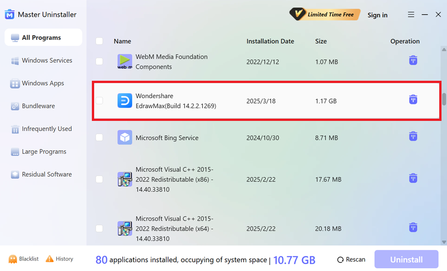Click trash icon for Visual C++ (x86) row
Viewport: 447px width, 271px height.
click(x=413, y=178)
